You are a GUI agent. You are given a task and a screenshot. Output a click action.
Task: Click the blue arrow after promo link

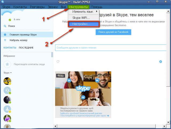click(x=108, y=116)
